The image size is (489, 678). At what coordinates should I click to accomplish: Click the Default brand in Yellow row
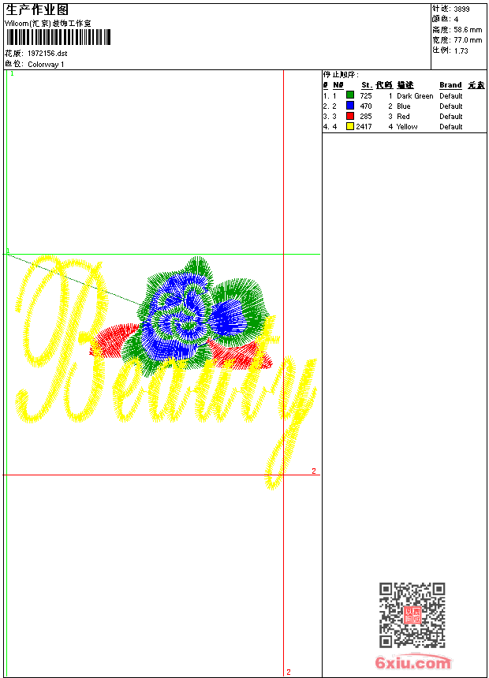tap(451, 127)
